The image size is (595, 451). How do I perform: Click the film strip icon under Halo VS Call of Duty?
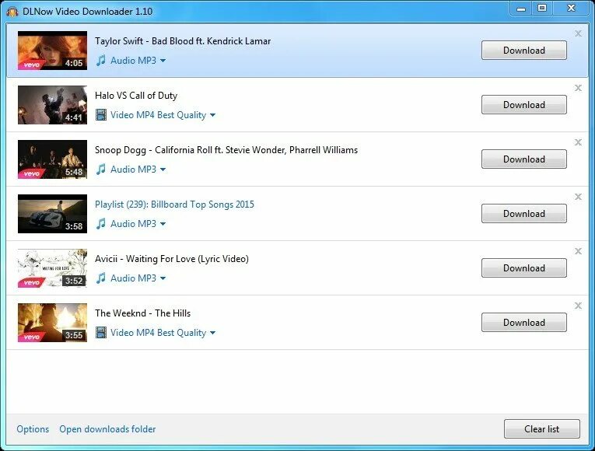(x=101, y=114)
